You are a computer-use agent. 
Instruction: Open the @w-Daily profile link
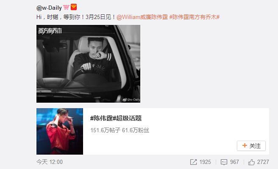tap(49, 8)
